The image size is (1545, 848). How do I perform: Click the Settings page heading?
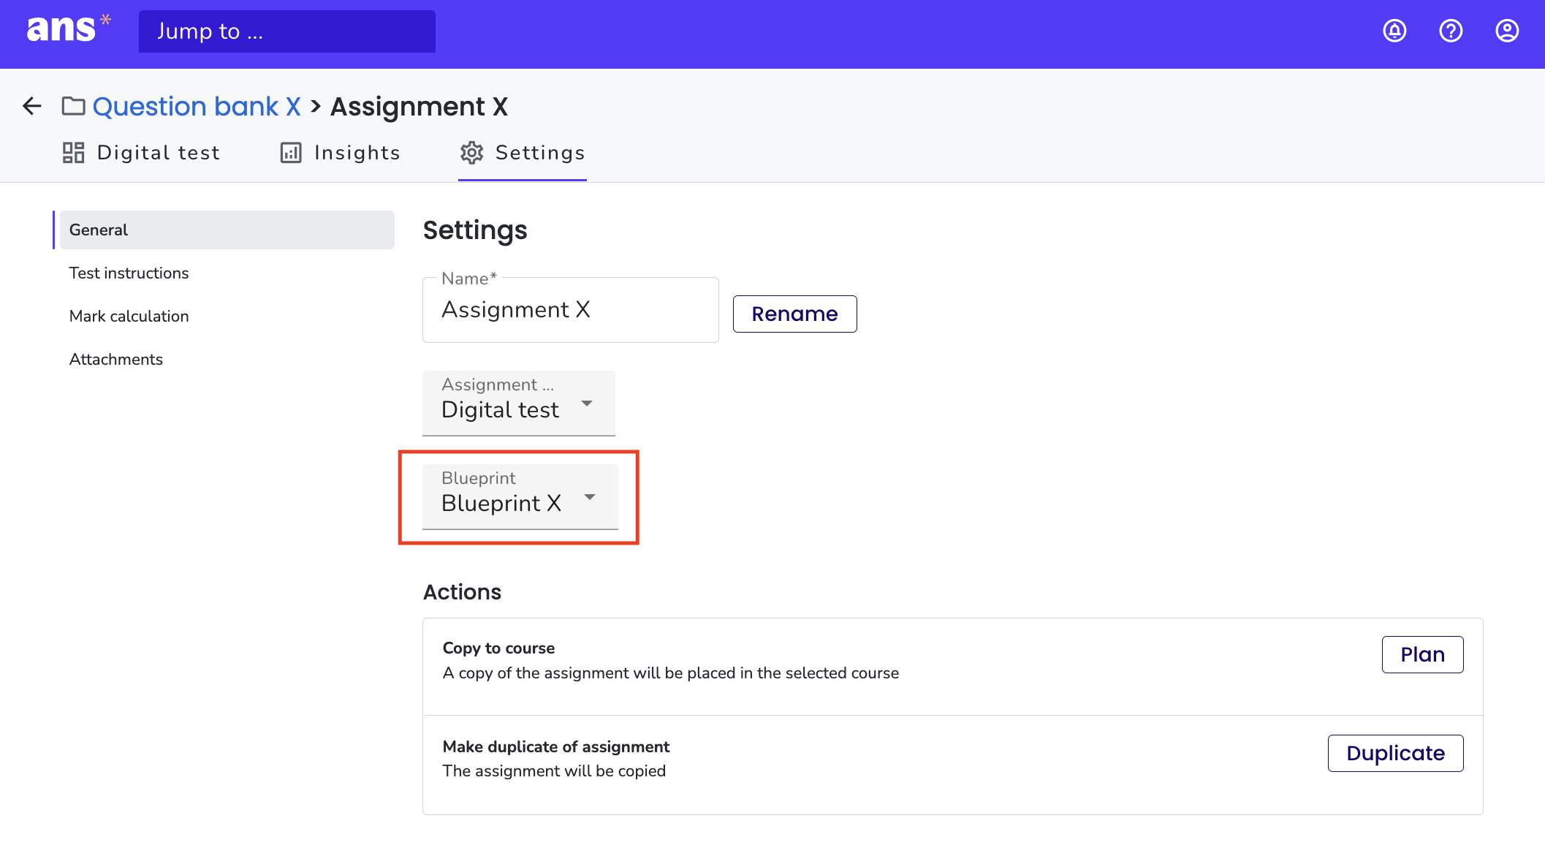coord(475,230)
